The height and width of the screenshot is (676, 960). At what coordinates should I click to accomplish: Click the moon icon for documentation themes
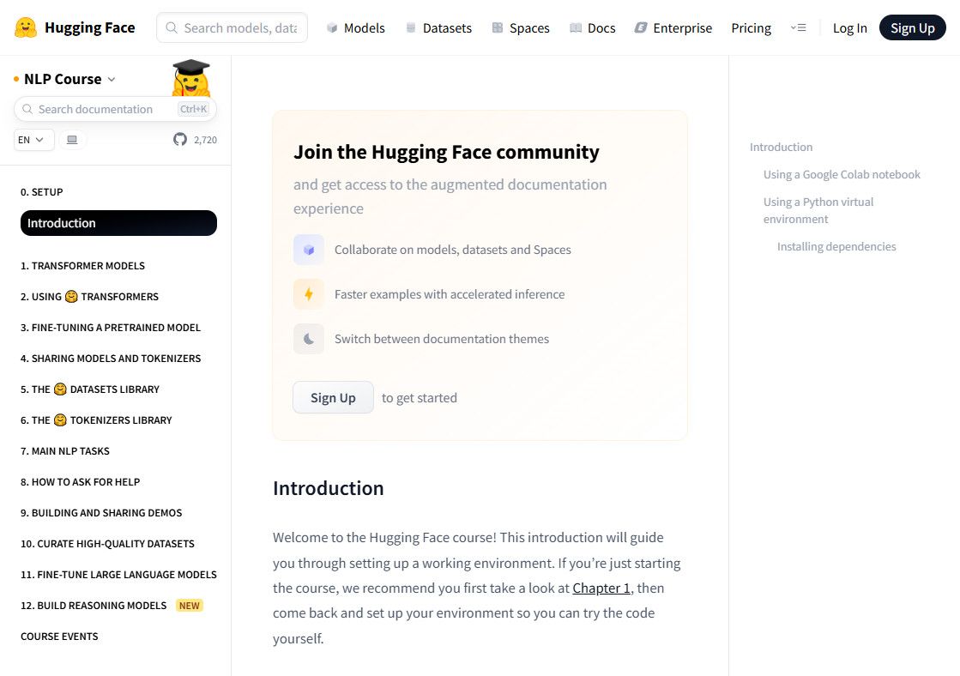click(x=309, y=339)
